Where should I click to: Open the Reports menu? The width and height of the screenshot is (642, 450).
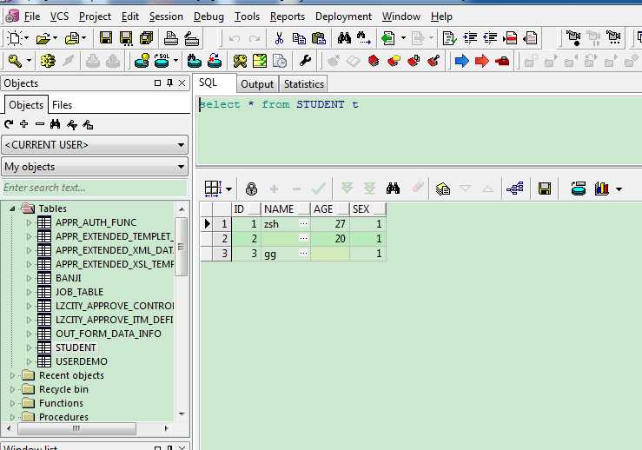point(288,17)
